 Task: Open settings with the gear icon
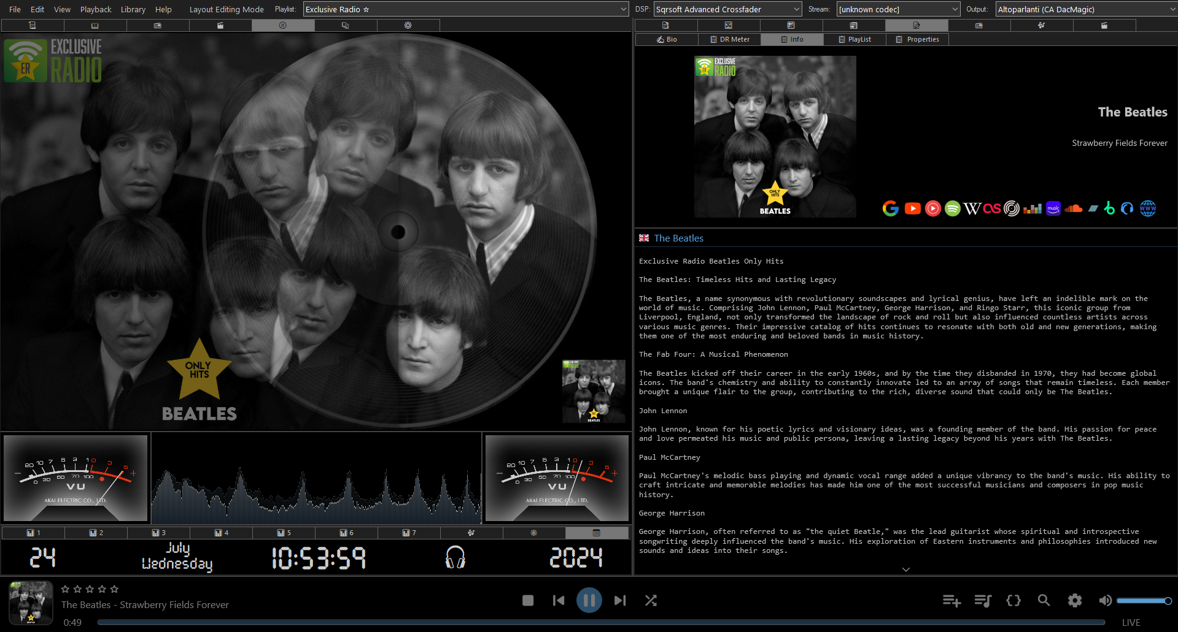[x=1075, y=601]
